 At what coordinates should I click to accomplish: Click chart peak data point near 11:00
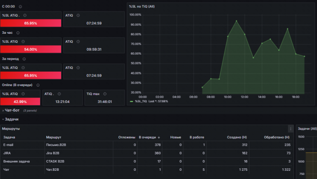tap(237, 21)
